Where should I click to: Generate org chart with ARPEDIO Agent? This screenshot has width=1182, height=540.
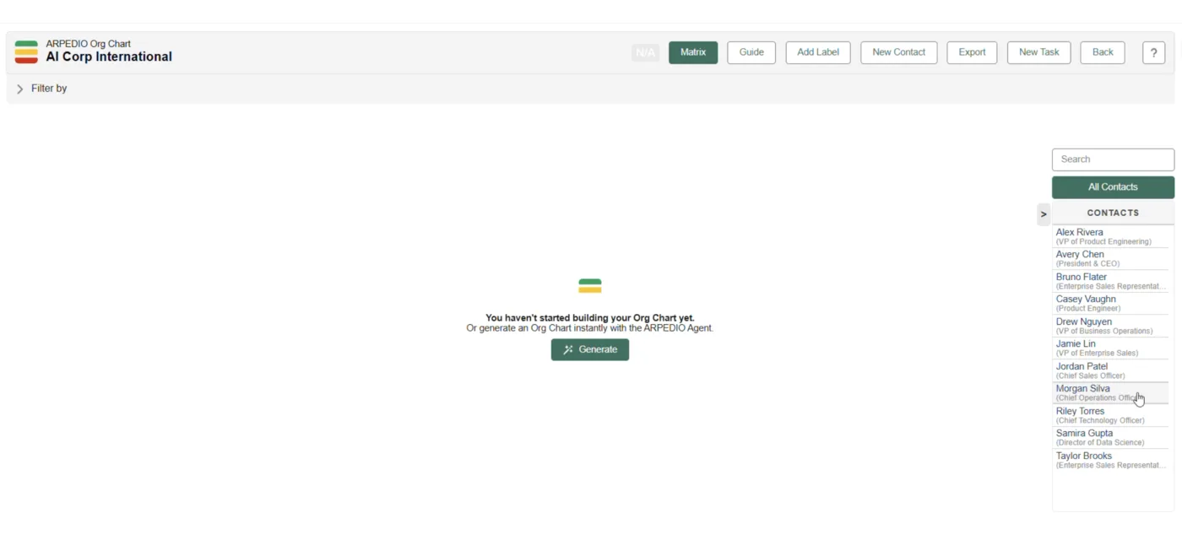pyautogui.click(x=589, y=349)
